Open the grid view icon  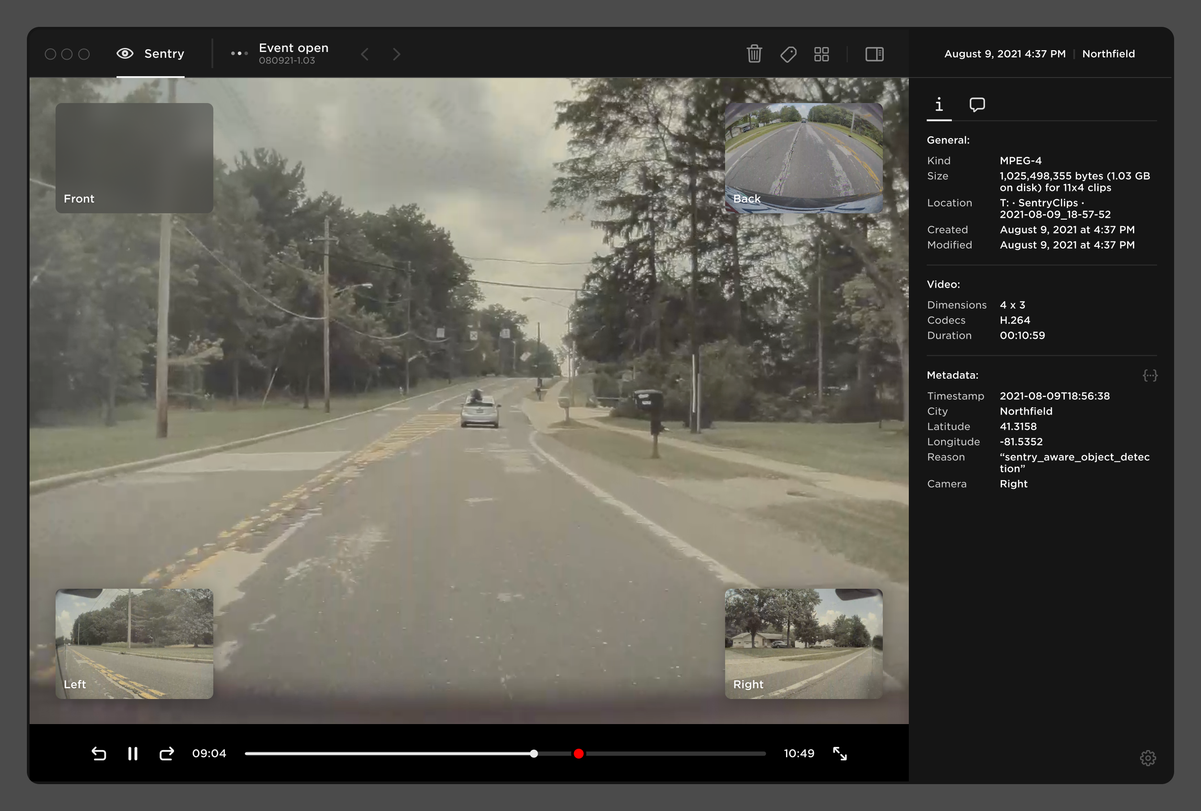click(x=821, y=54)
